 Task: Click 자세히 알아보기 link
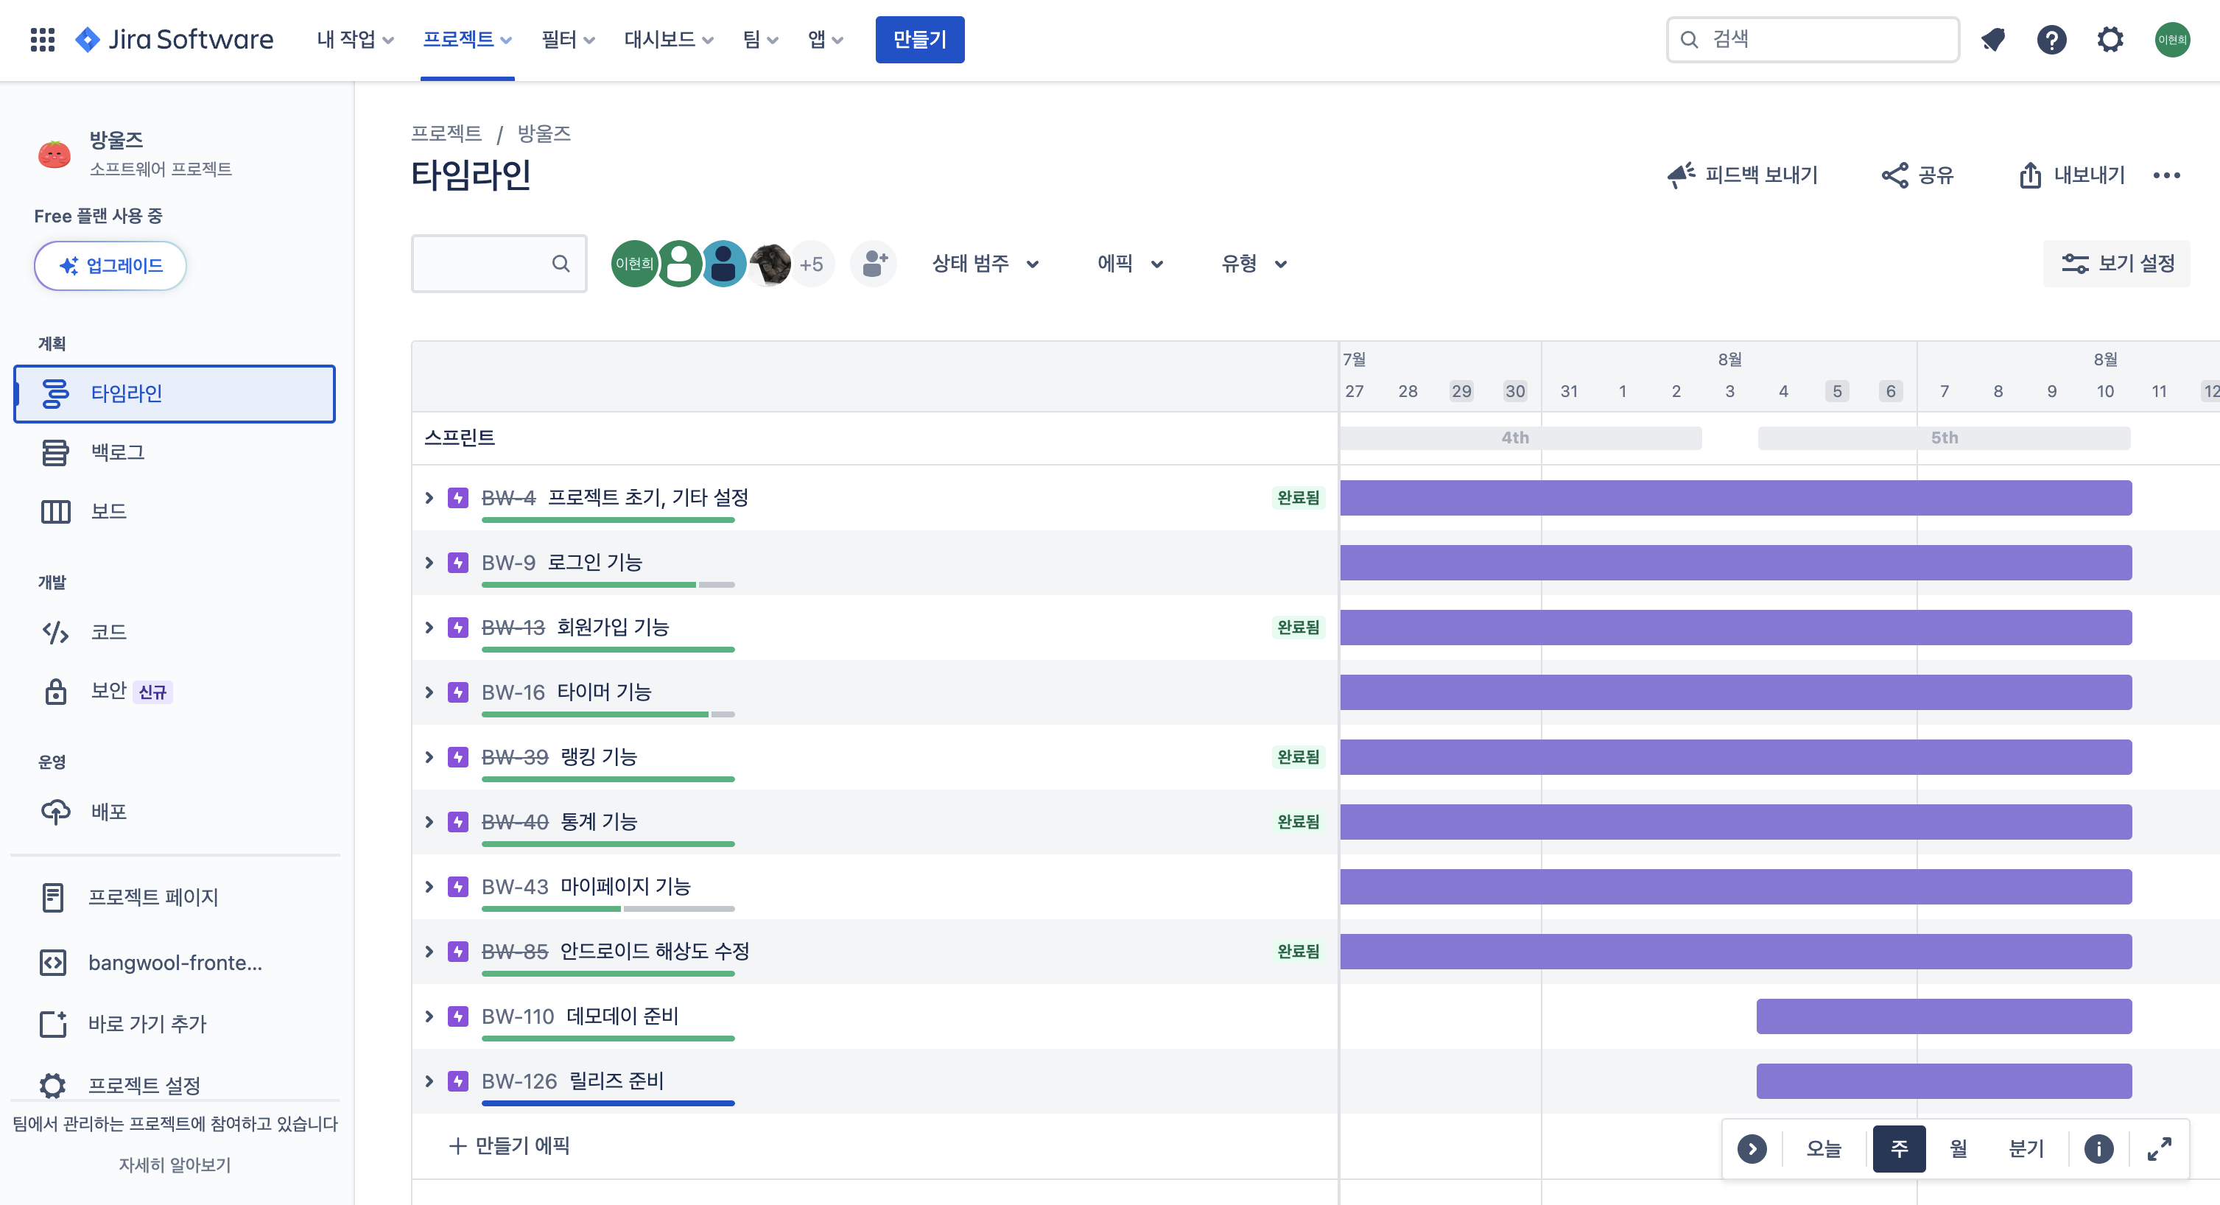pyautogui.click(x=175, y=1165)
